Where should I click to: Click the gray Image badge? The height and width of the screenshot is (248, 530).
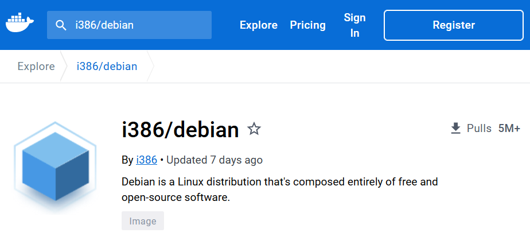(143, 221)
